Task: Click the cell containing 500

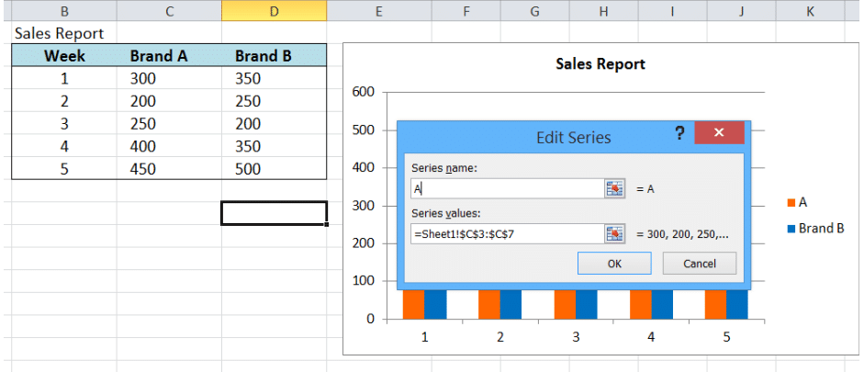Action: [x=274, y=169]
